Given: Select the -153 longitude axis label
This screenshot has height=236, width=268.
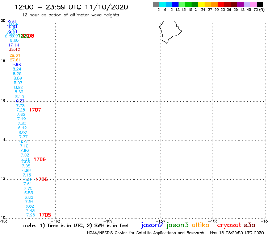Looking at the screenshot, I should (x=213, y=221).
